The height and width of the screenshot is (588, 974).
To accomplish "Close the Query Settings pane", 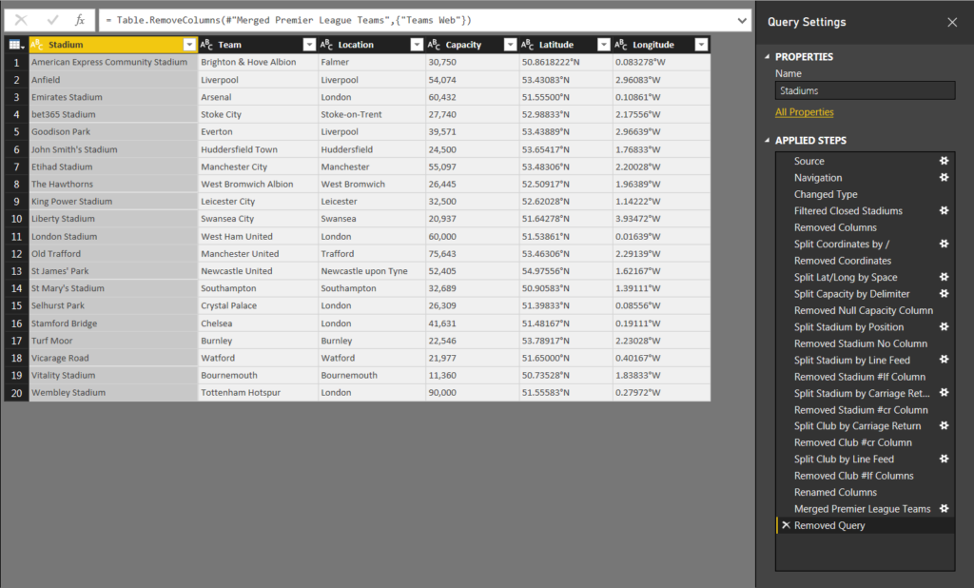I will pyautogui.click(x=952, y=23).
